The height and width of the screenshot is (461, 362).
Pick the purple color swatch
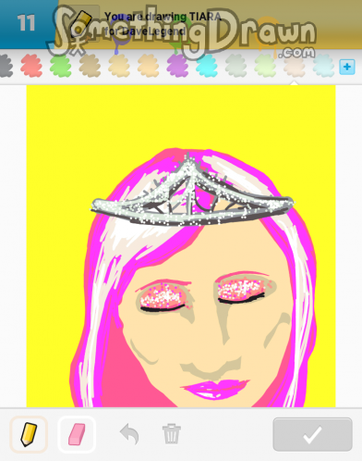(x=177, y=66)
